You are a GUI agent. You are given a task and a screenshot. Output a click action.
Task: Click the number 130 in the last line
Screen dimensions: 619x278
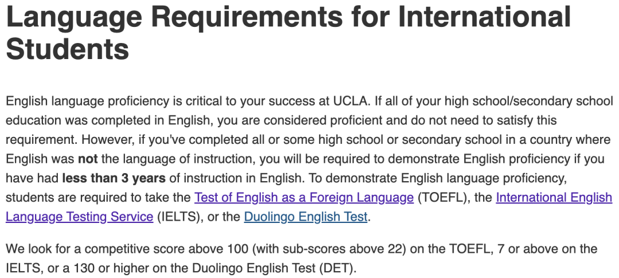[84, 268]
